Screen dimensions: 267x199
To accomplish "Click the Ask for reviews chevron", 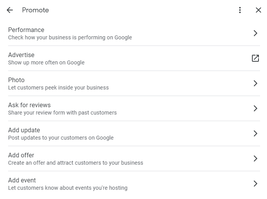I will [x=255, y=108].
